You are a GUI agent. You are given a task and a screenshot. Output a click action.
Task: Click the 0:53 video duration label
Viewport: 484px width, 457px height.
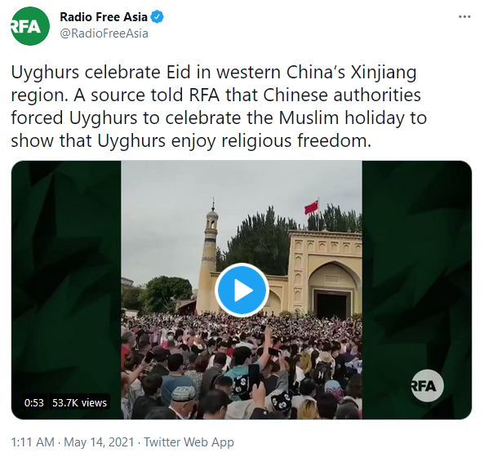point(34,402)
